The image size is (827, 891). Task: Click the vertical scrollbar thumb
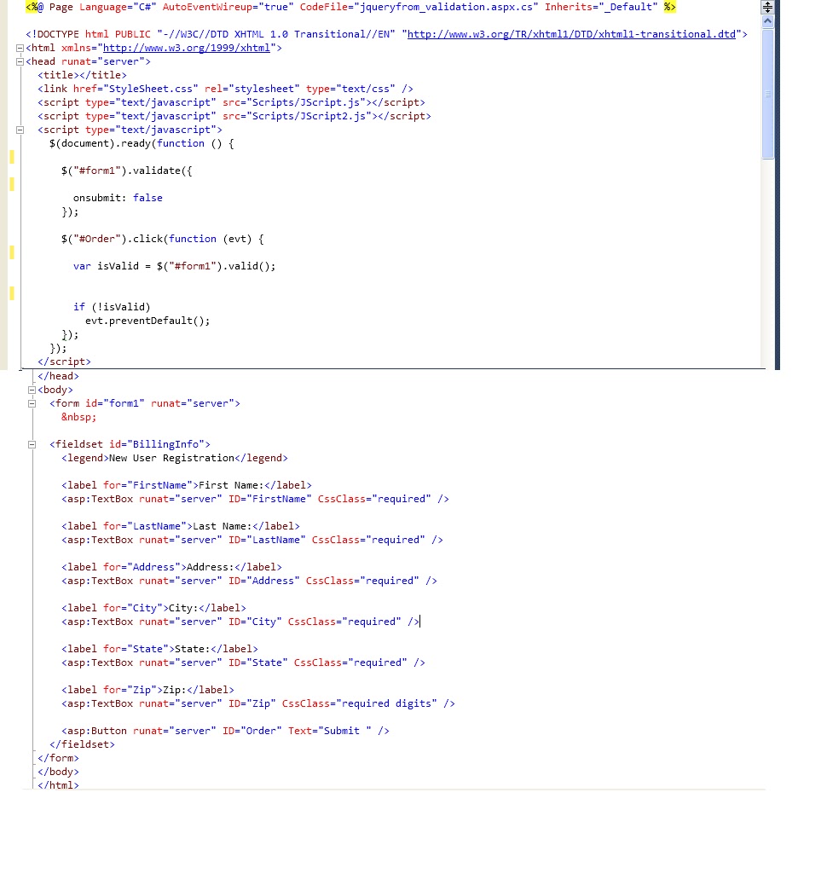click(x=767, y=94)
